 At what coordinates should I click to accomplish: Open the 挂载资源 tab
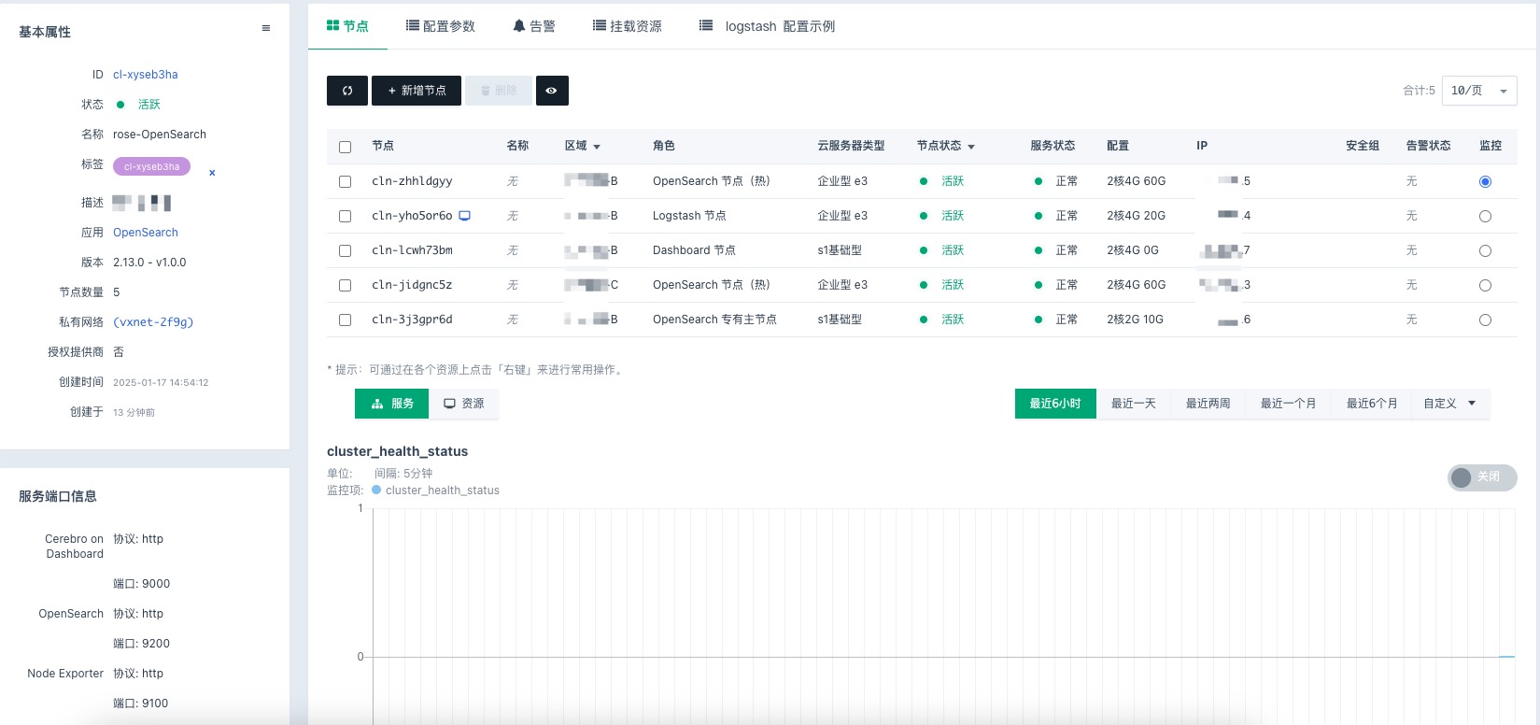(x=628, y=26)
